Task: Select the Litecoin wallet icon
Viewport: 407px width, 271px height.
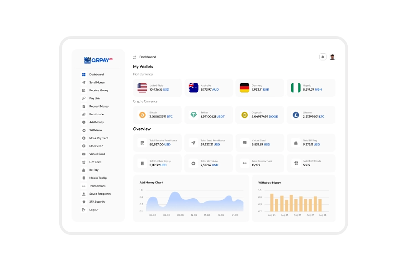Action: [296, 115]
